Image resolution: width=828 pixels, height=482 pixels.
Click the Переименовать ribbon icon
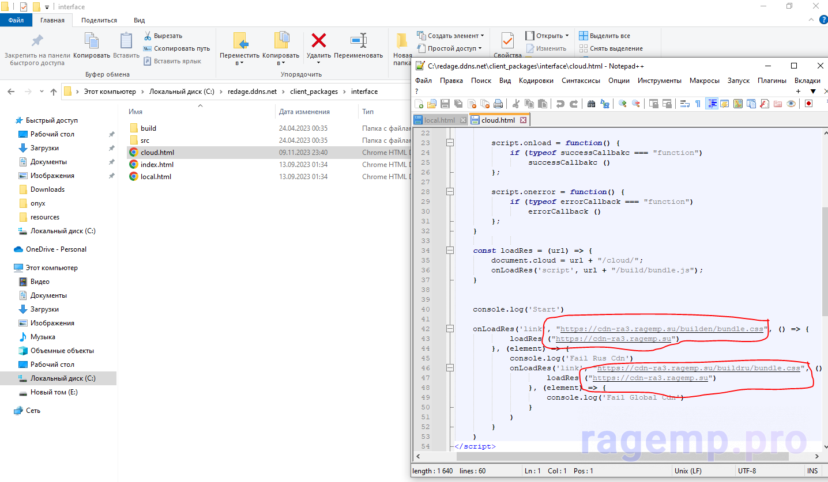(x=358, y=45)
